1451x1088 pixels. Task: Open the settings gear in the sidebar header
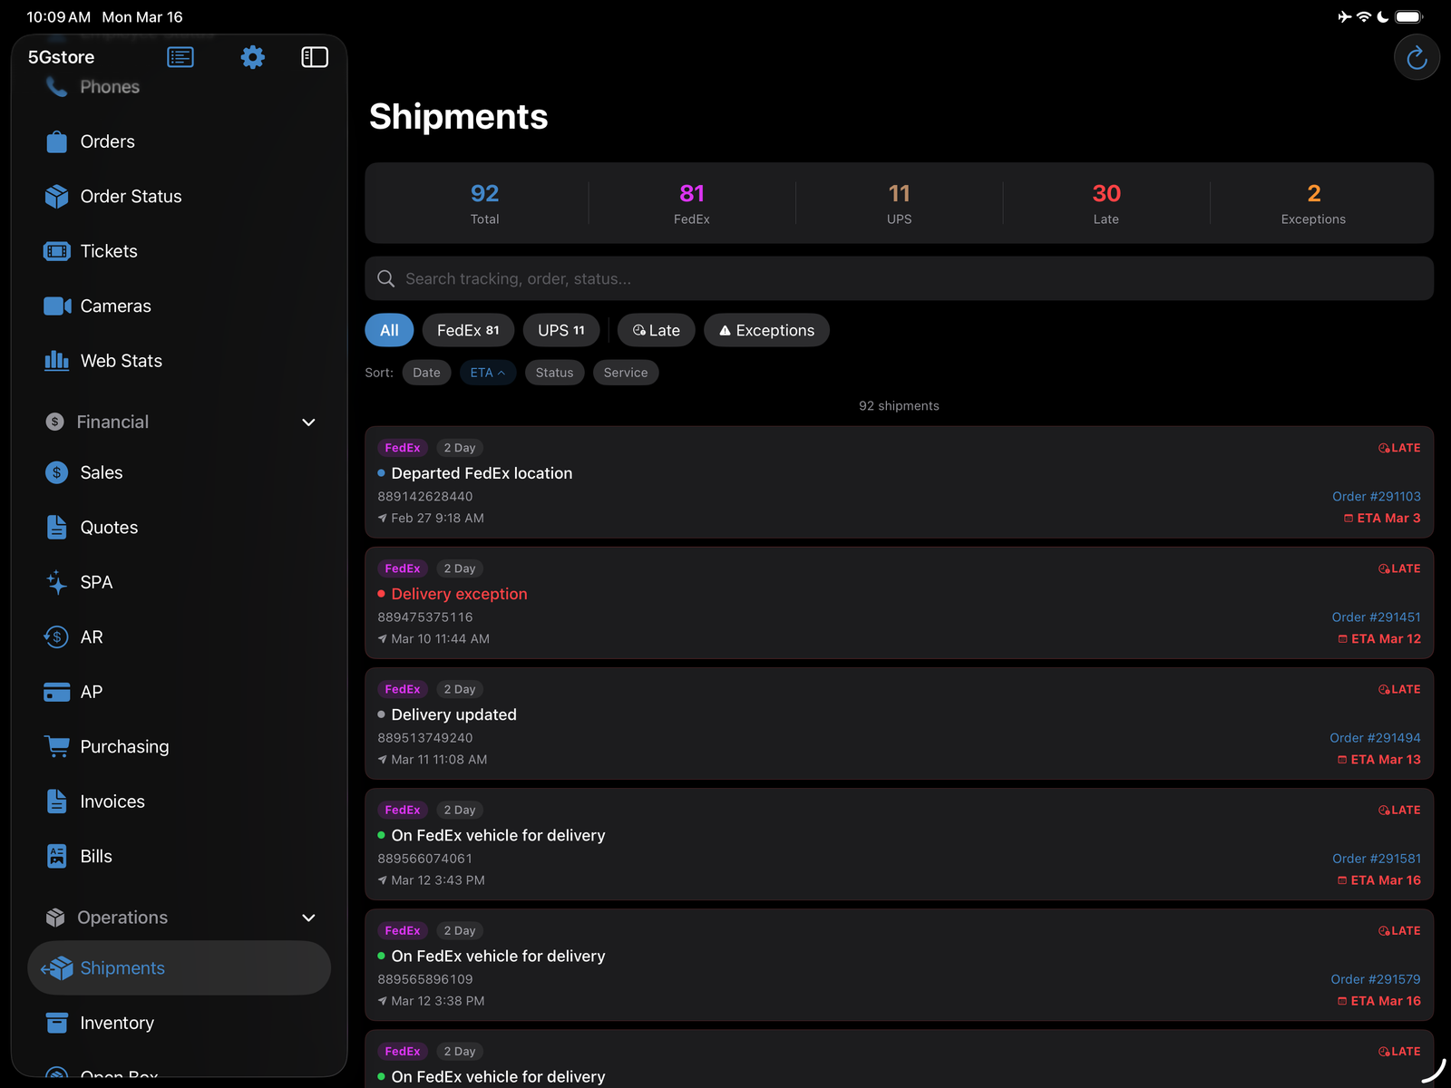point(252,57)
